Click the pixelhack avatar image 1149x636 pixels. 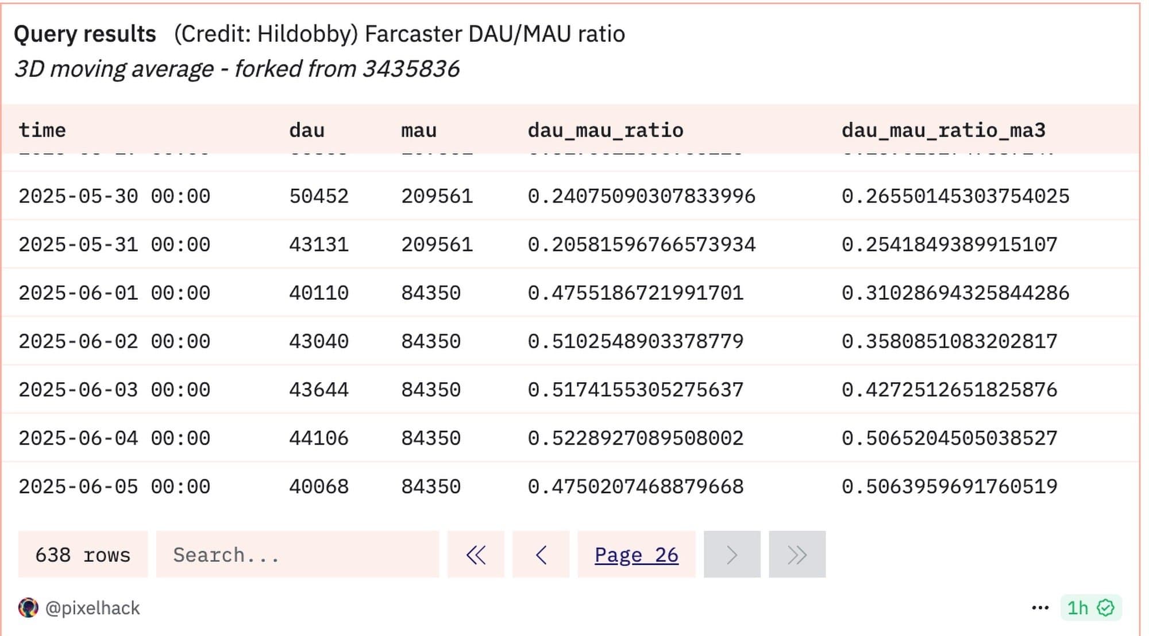(x=28, y=608)
